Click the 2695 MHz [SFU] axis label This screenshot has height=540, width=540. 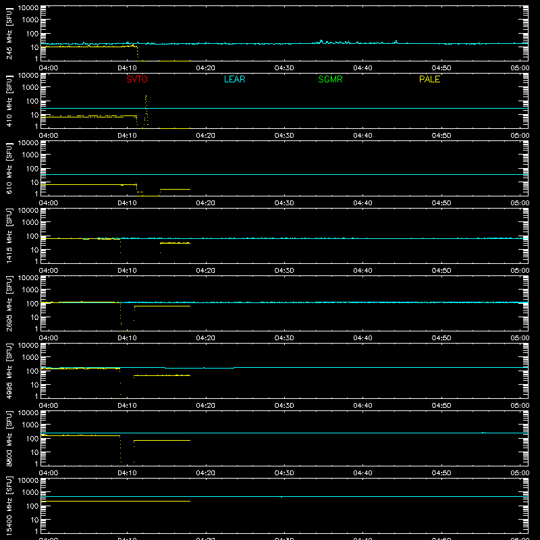[9, 303]
